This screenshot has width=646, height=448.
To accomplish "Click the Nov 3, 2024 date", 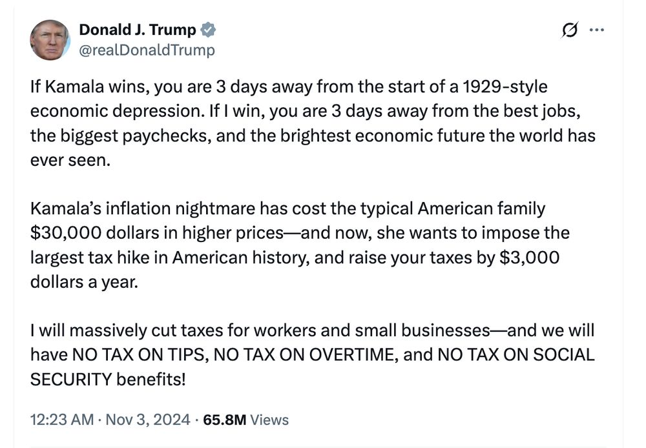I will 148,420.
